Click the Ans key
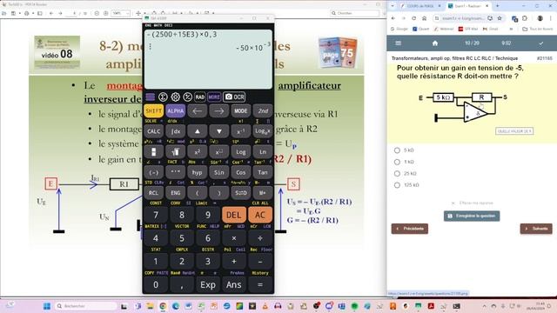Screen dimensions: 557x313 tap(234, 284)
